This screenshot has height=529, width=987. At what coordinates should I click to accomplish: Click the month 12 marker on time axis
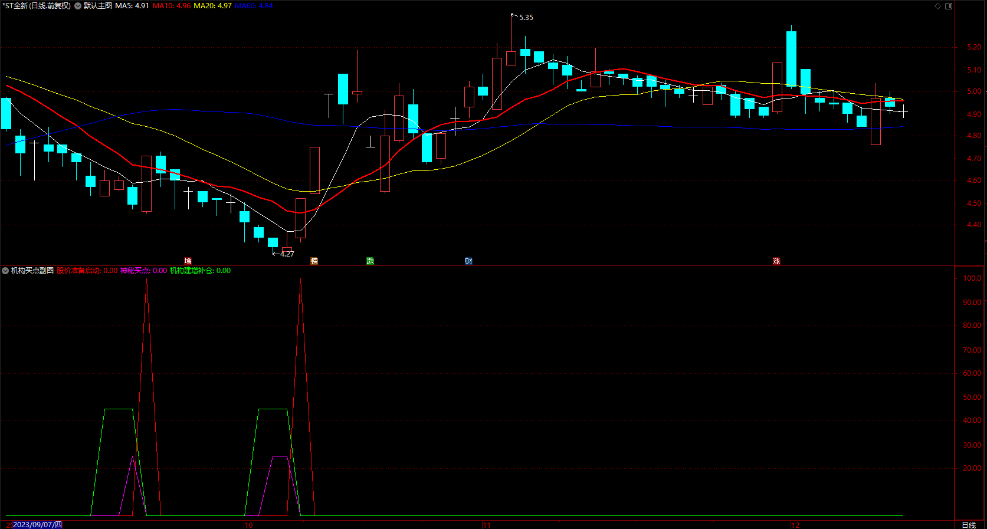[x=795, y=525]
